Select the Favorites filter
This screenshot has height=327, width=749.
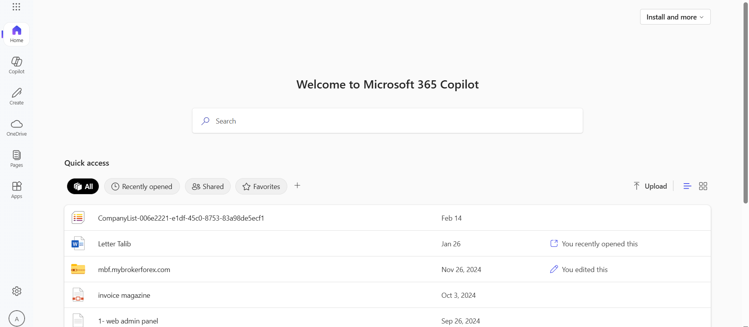click(261, 186)
